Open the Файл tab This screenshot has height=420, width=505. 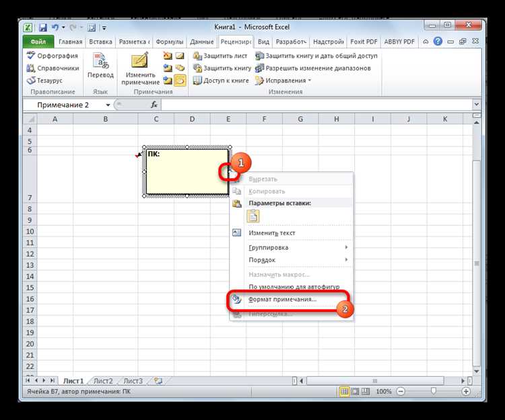coord(38,42)
